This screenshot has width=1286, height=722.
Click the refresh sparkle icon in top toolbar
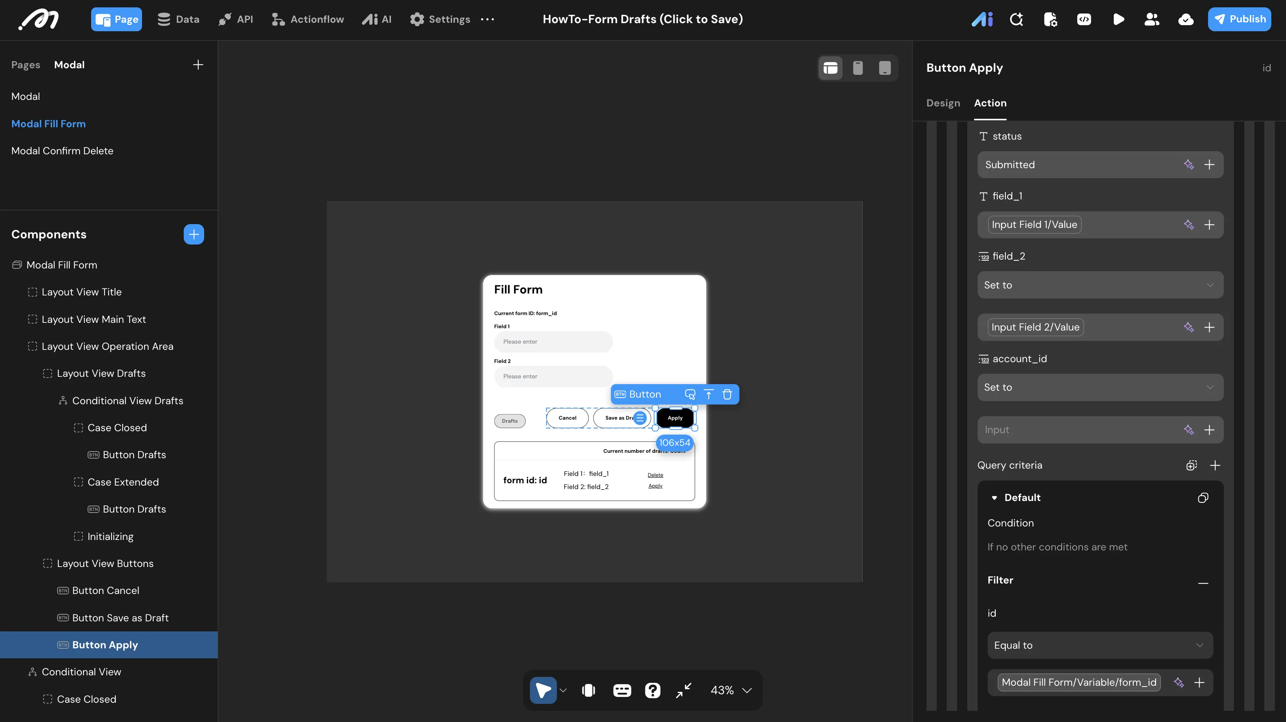[x=1017, y=19]
